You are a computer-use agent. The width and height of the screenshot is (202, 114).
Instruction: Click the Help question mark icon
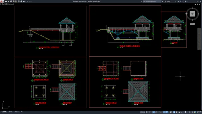[185, 1]
